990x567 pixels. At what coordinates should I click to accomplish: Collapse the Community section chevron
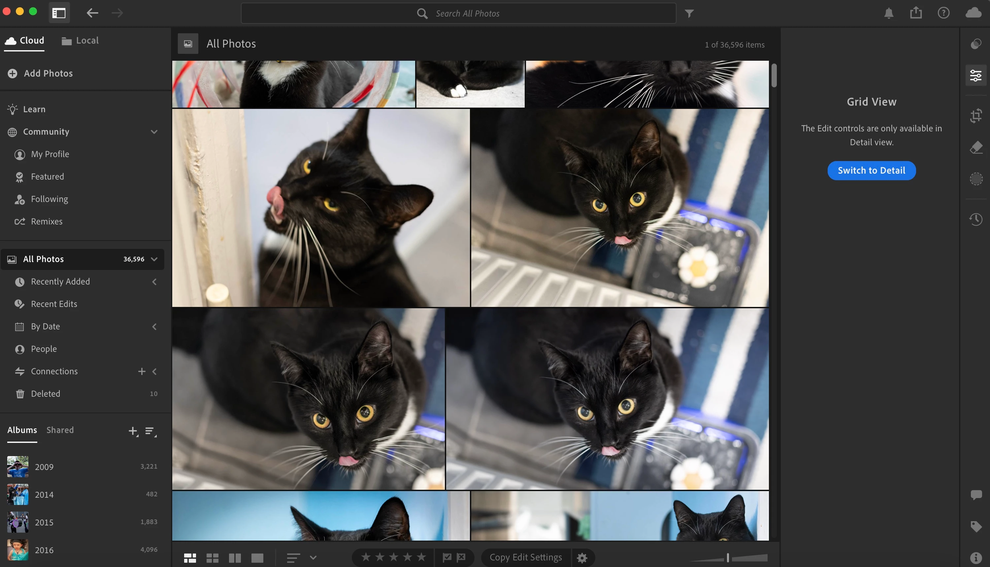[154, 132]
